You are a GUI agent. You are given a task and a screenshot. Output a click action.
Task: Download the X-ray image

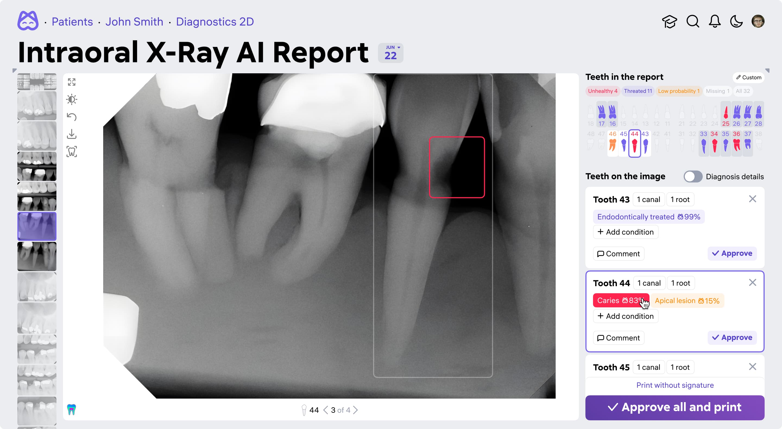(72, 134)
